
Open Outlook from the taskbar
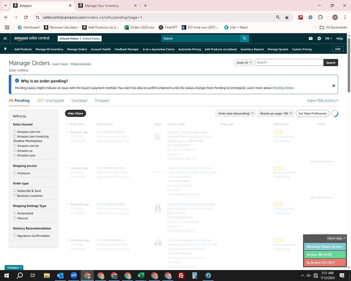pos(60,276)
